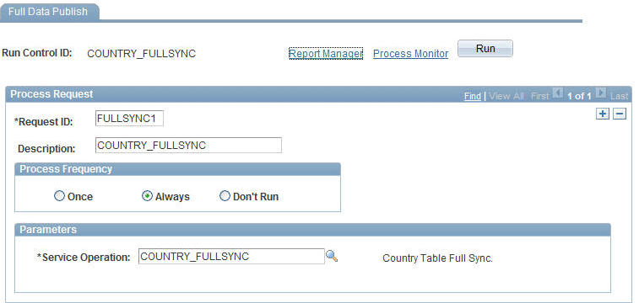Select the Always frequency option
This screenshot has width=639, height=303.
tap(147, 197)
